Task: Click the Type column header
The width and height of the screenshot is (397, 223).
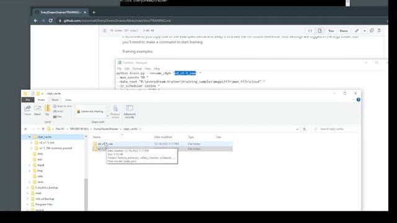Action: 191,137
